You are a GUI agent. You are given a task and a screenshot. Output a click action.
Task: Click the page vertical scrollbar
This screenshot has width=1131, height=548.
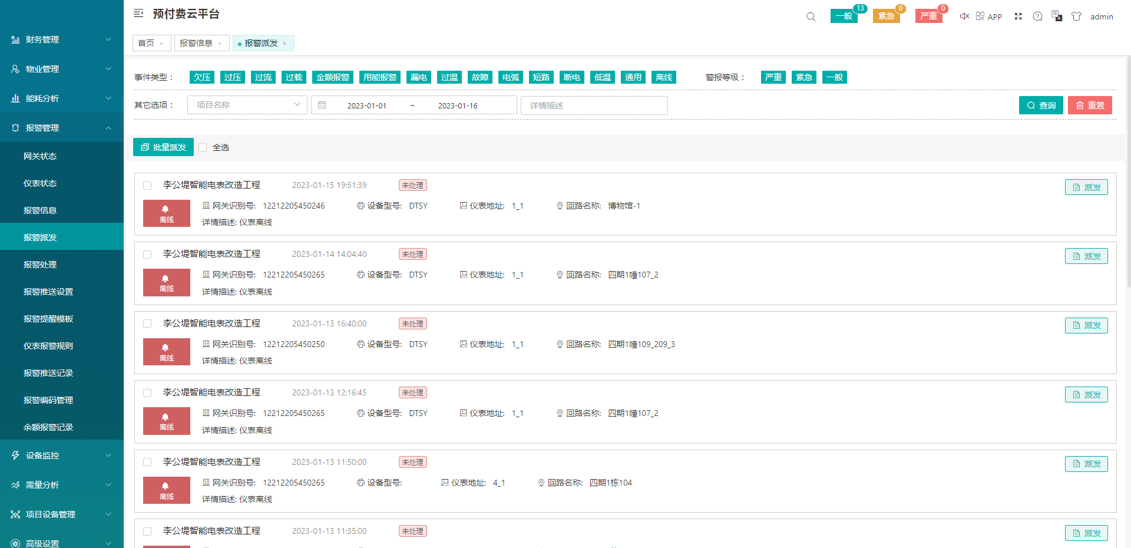coord(1128,171)
